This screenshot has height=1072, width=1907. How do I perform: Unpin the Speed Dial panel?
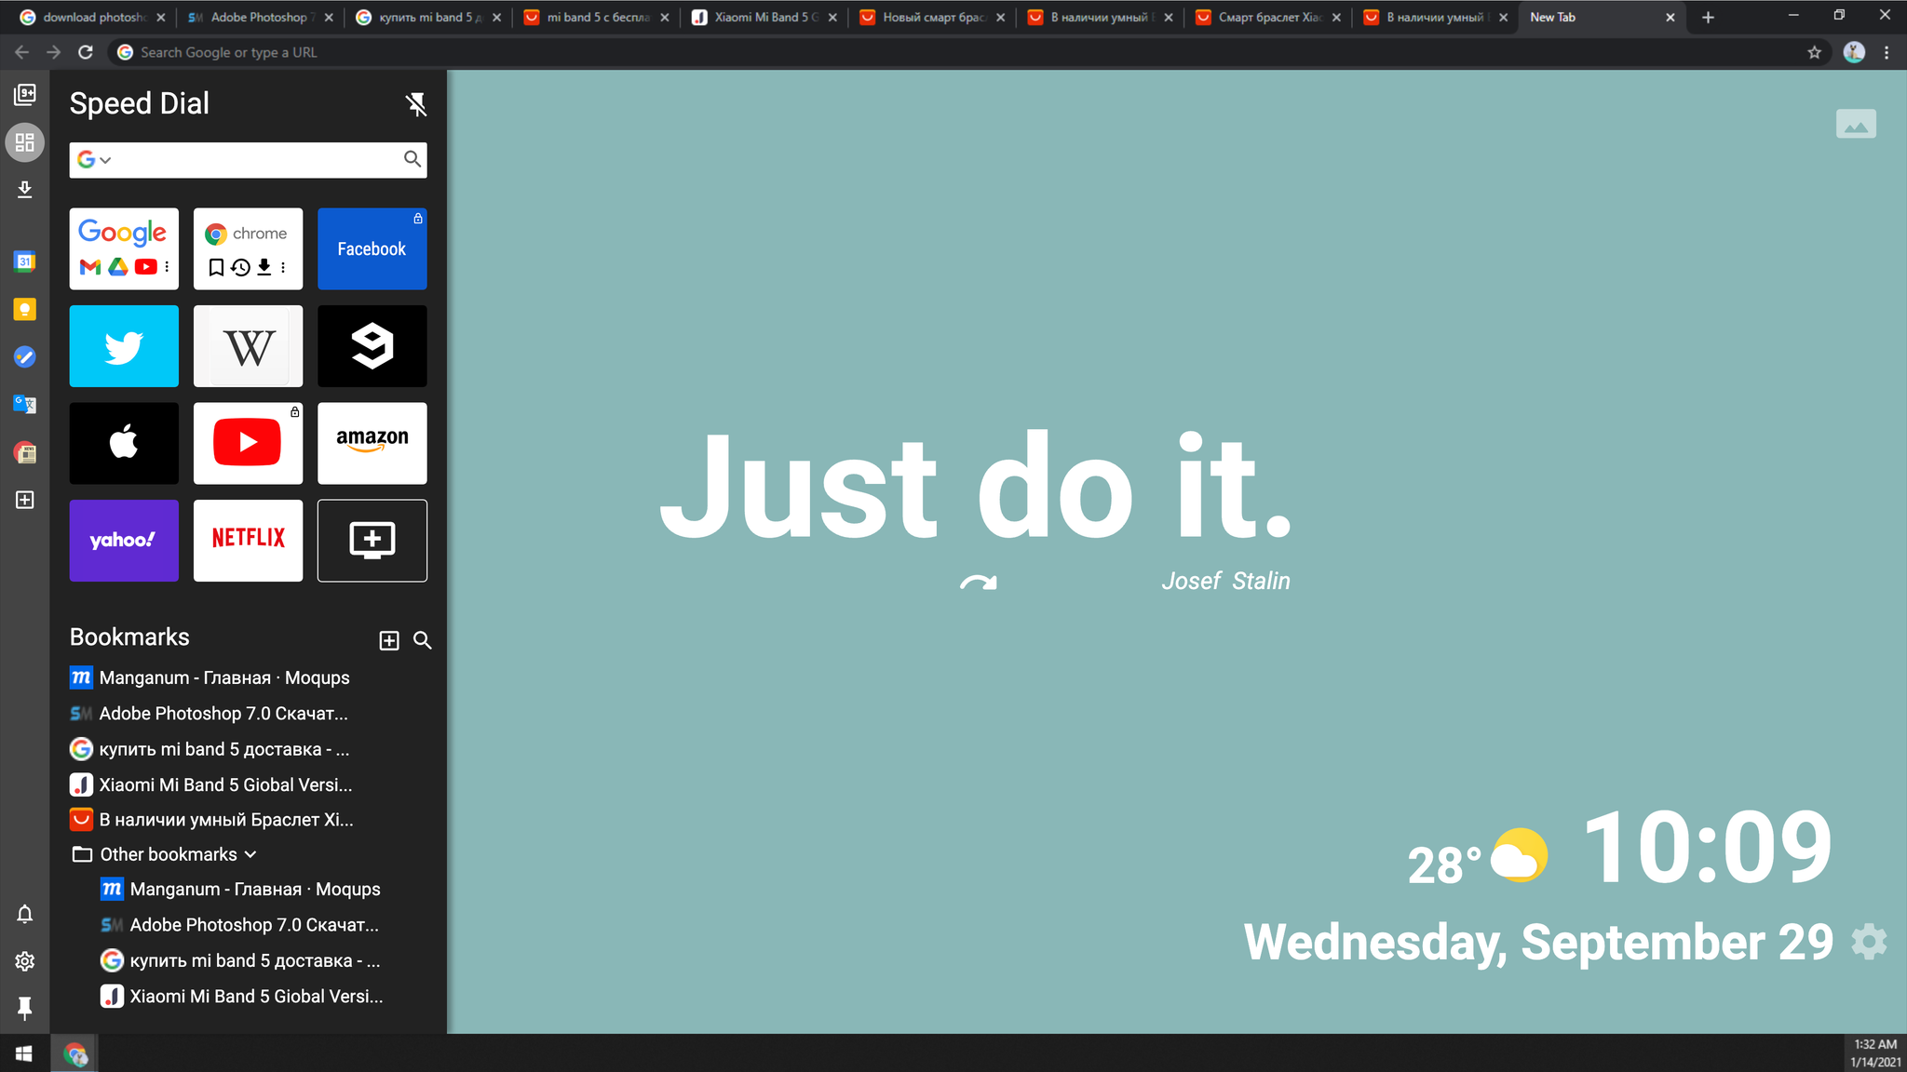point(416,104)
